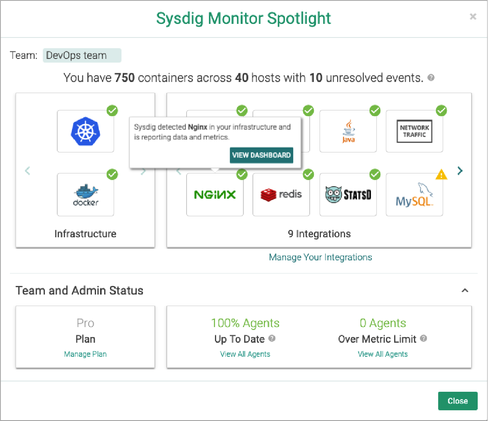This screenshot has width=488, height=421.
Task: Open the MySQL integration tile
Action: (x=414, y=195)
